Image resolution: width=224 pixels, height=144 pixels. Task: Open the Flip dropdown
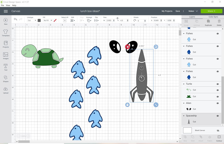(x=96, y=21)
